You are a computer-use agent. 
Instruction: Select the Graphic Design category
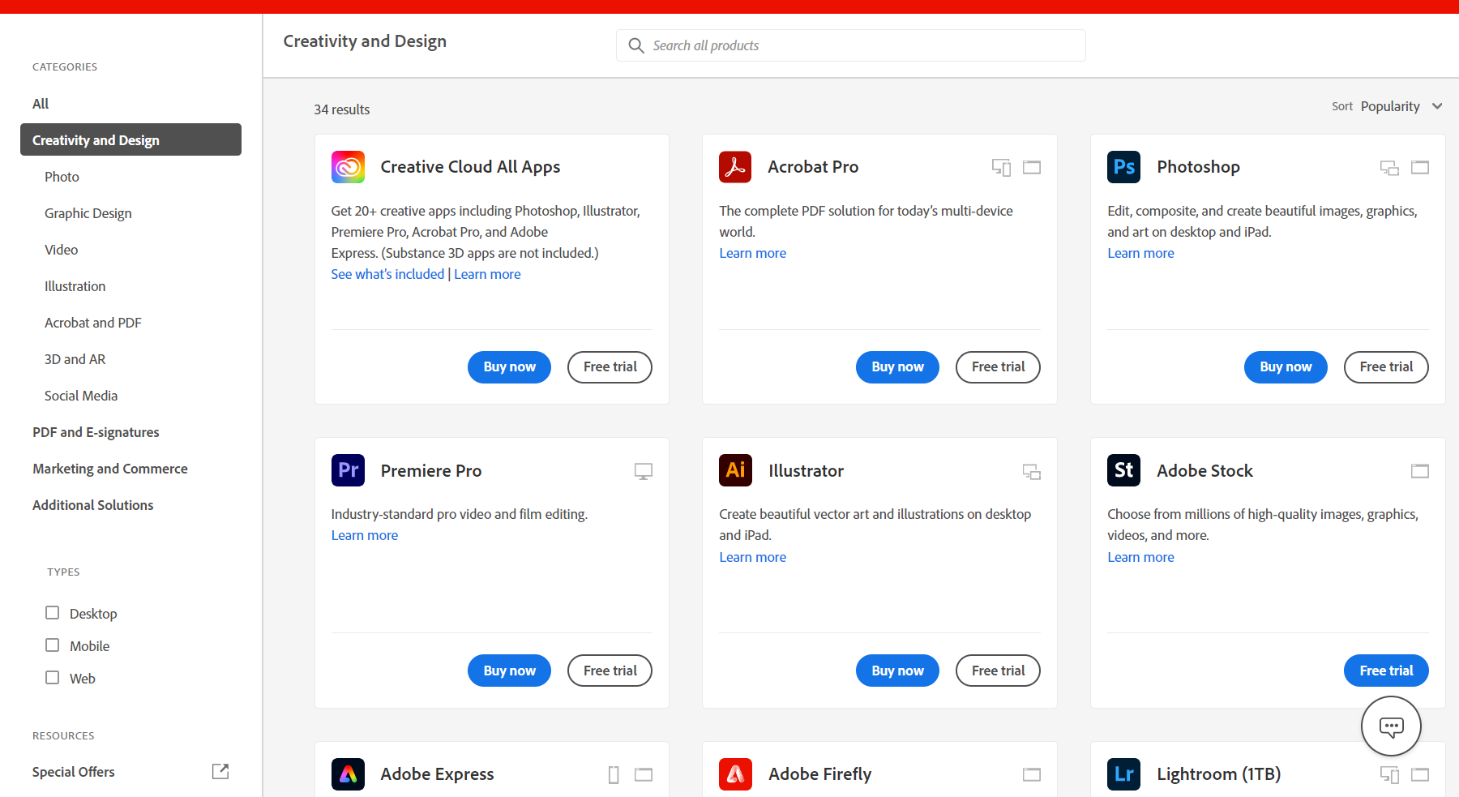[88, 213]
